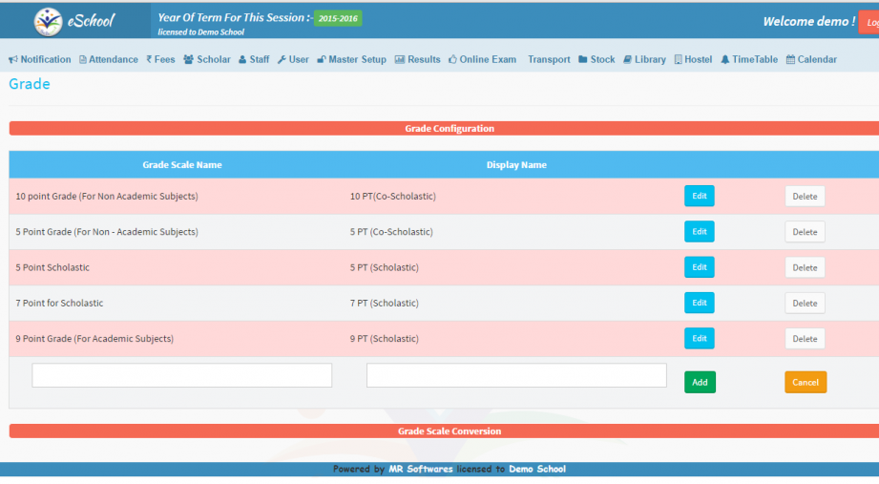Open the Hostel menu
This screenshot has width=879, height=484.
[x=693, y=59]
